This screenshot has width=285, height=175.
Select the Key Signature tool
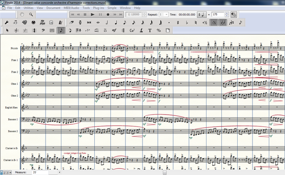click(x=25, y=30)
